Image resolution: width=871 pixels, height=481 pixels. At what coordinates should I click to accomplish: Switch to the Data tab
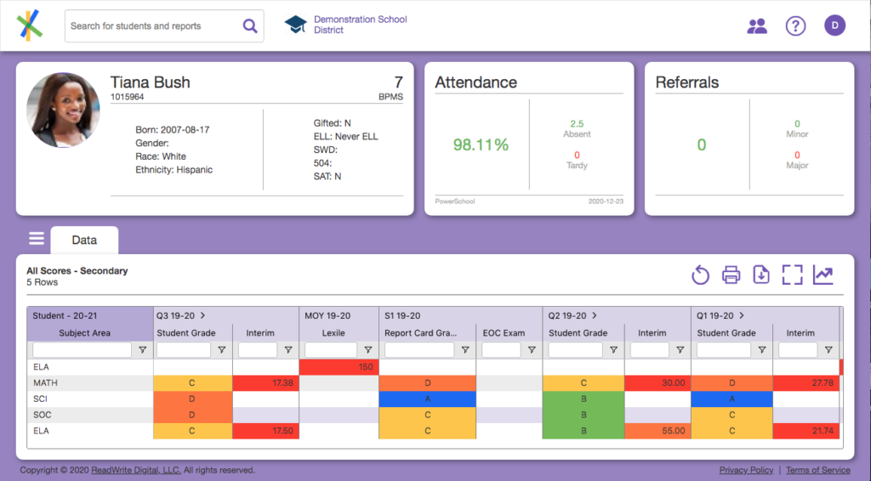pos(84,240)
